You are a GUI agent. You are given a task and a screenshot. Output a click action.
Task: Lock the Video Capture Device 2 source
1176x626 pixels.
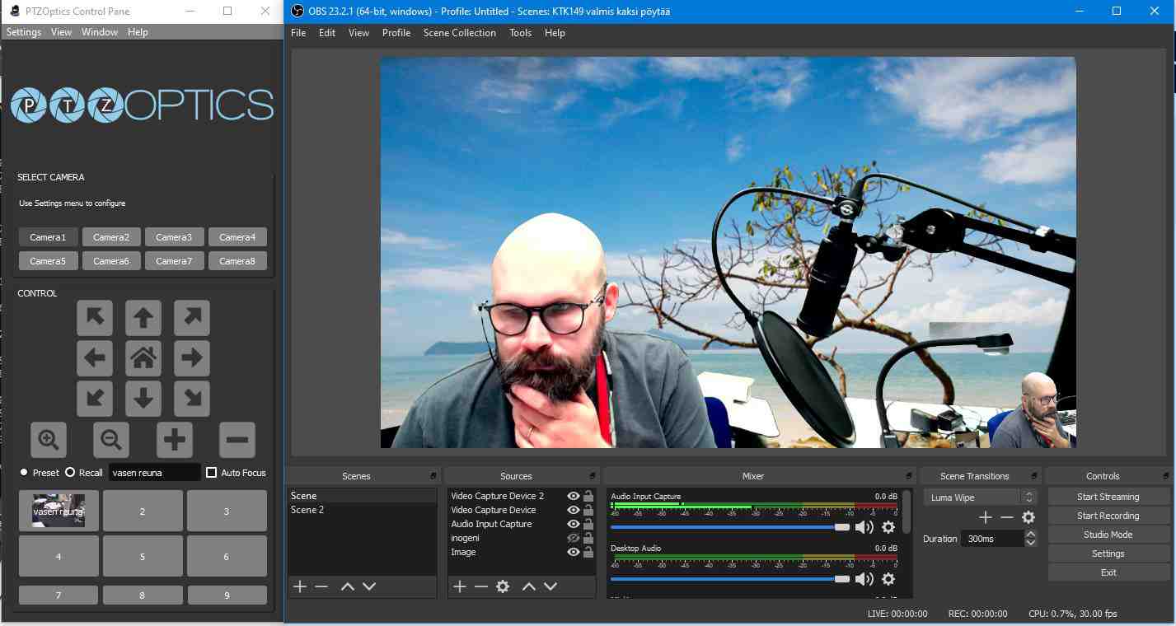pyautogui.click(x=588, y=496)
